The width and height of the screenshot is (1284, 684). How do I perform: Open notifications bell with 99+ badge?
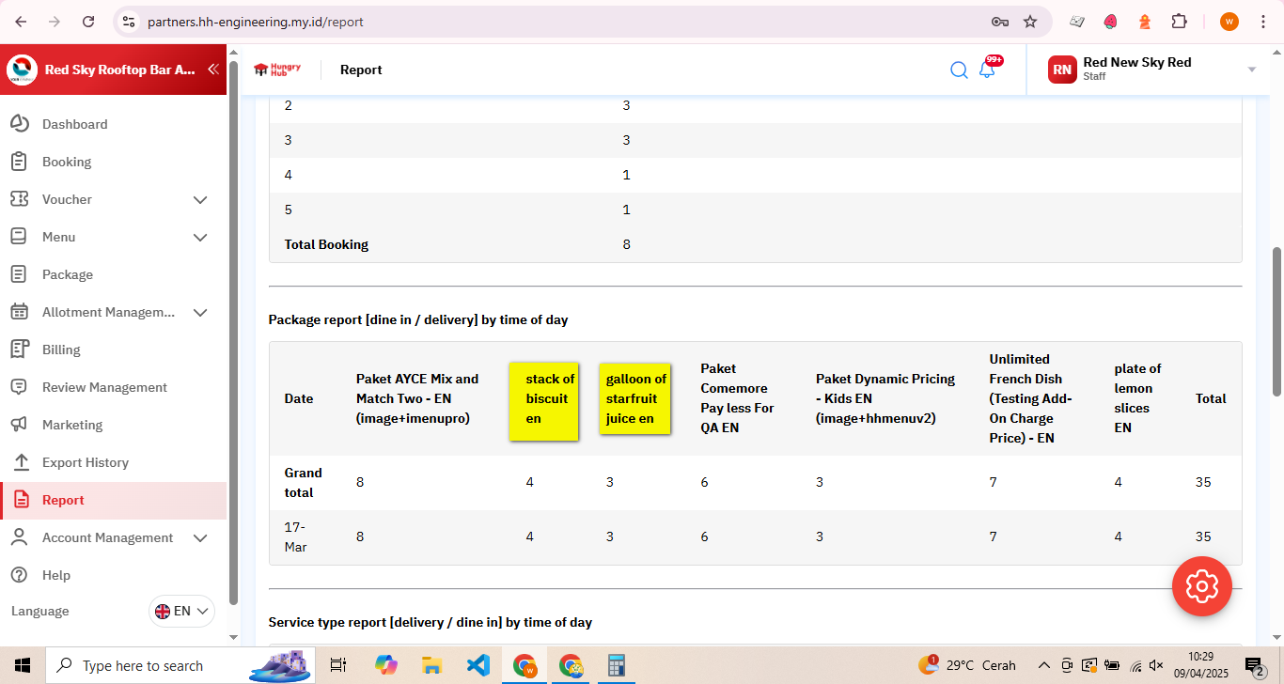(987, 70)
